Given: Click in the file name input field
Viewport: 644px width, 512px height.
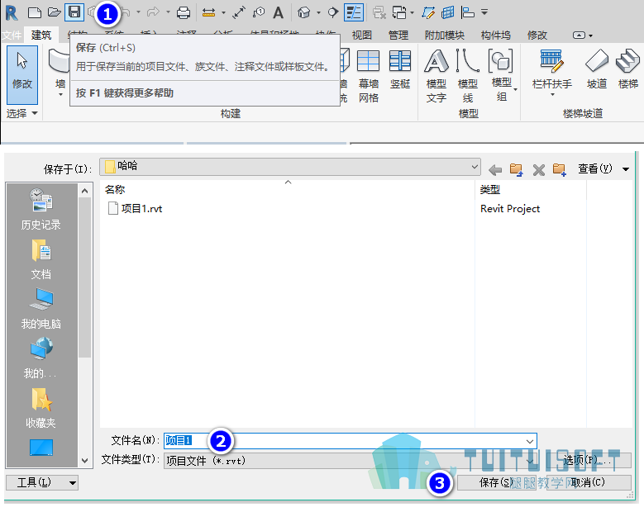Looking at the screenshot, I should (350, 441).
